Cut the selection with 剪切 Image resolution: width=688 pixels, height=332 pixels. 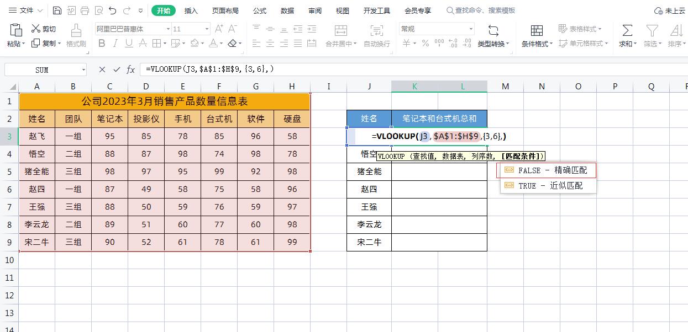[x=43, y=29]
